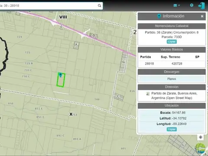The height and width of the screenshot is (156, 208).
Task: Click the broken image icon in Dirección
Action: 148,94
